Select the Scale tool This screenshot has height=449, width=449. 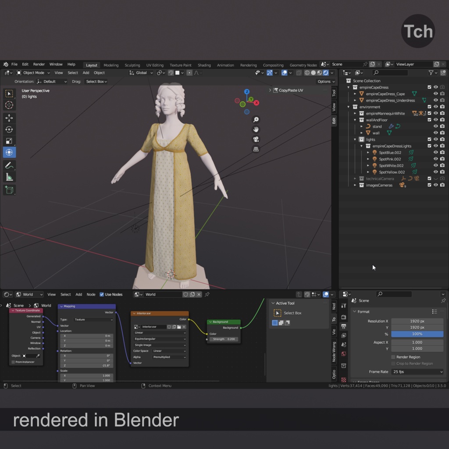[10, 141]
